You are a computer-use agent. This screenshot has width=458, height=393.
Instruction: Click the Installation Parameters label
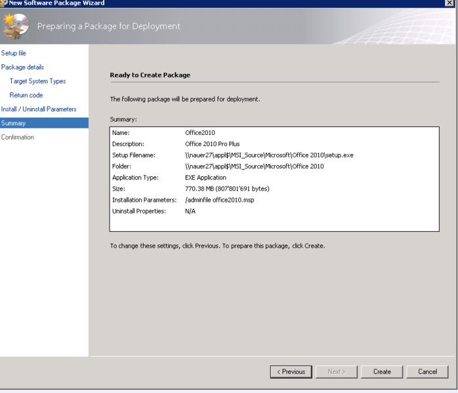pyautogui.click(x=144, y=200)
